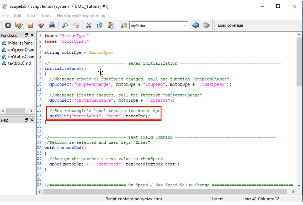Click the "Panel initialization" section comment
Screen dimensions: 303x205
click(x=163, y=63)
